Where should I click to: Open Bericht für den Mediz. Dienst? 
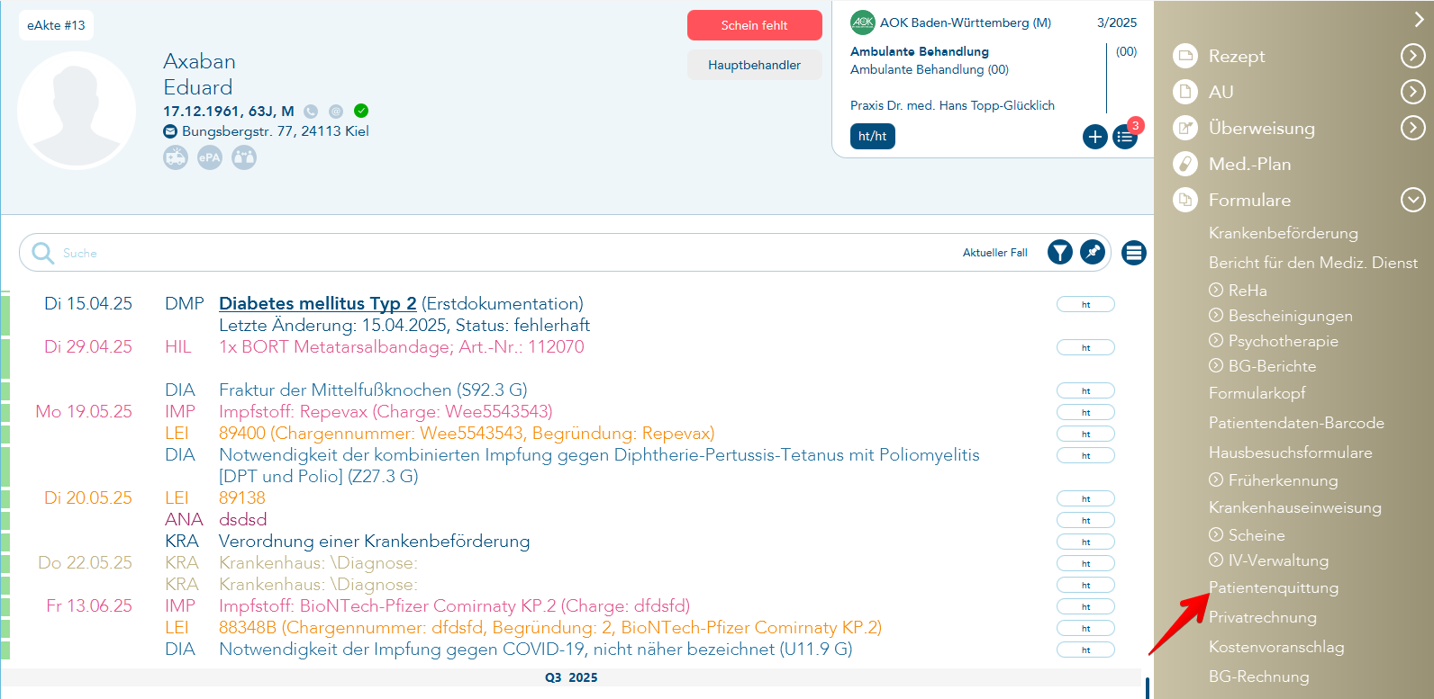[1313, 263]
